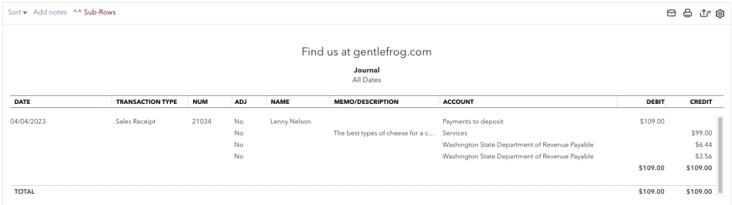Open report settings gear icon
732x205 pixels.
tap(719, 13)
